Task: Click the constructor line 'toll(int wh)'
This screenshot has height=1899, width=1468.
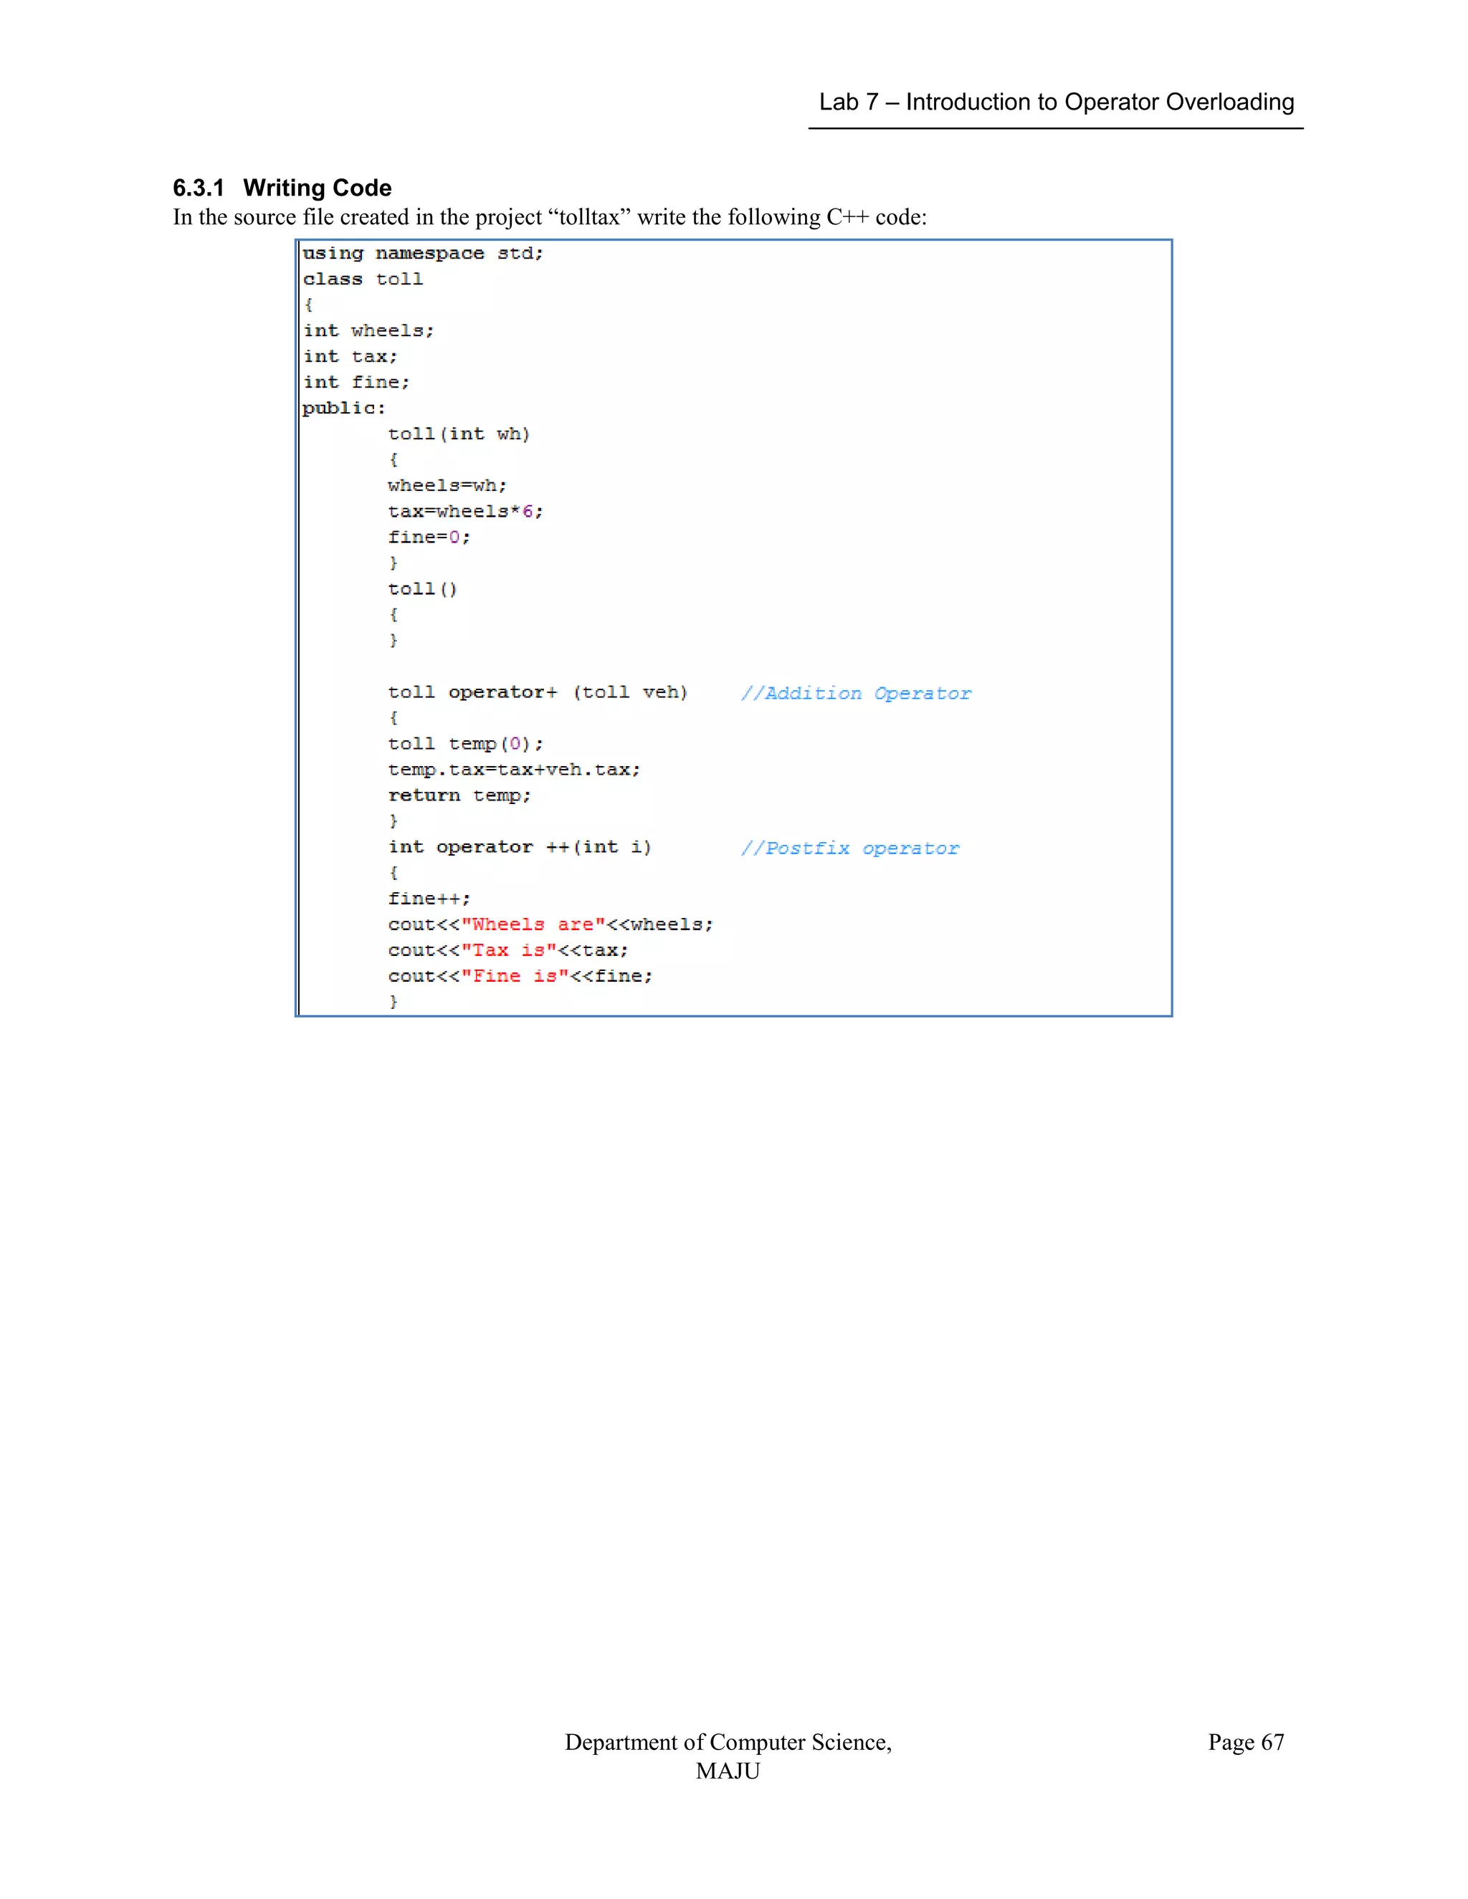Action: pos(458,434)
